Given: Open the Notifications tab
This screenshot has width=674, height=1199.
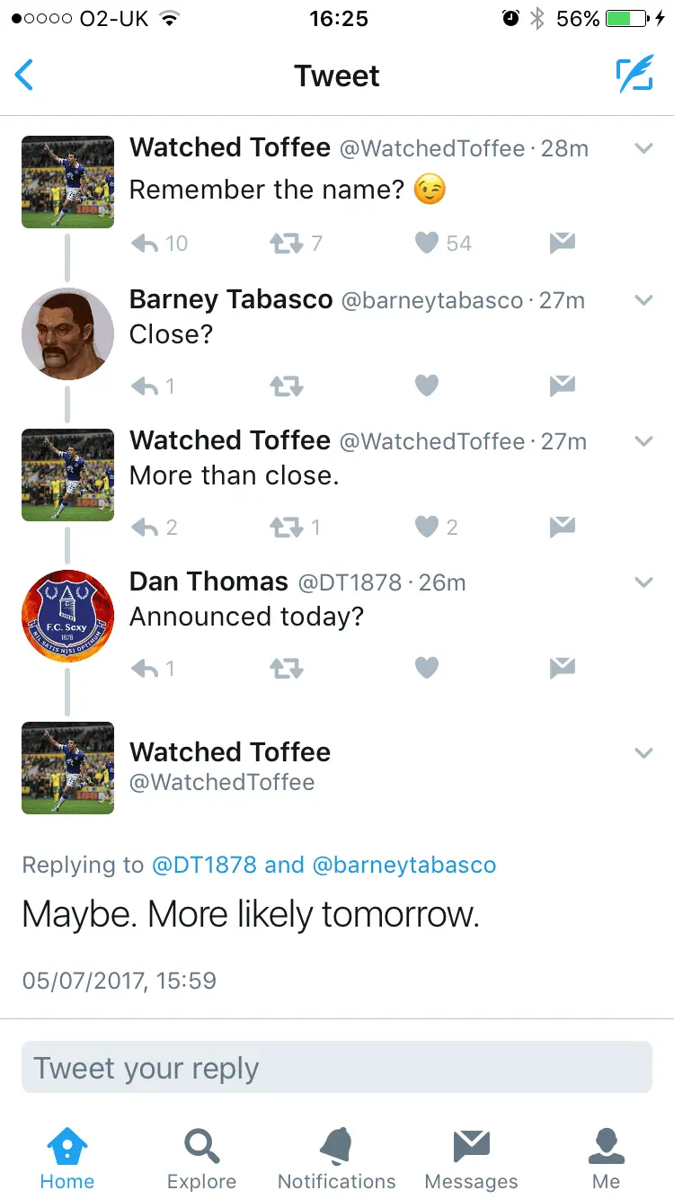Looking at the screenshot, I should pos(337,1158).
